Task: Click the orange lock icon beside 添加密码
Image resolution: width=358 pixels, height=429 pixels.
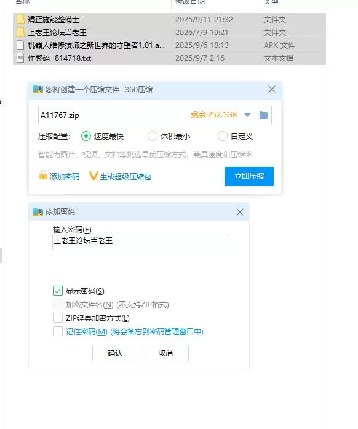Action: tap(43, 175)
